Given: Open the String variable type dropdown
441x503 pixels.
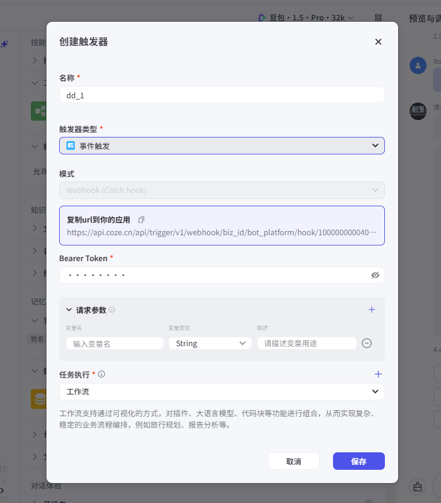Looking at the screenshot, I should (x=210, y=343).
